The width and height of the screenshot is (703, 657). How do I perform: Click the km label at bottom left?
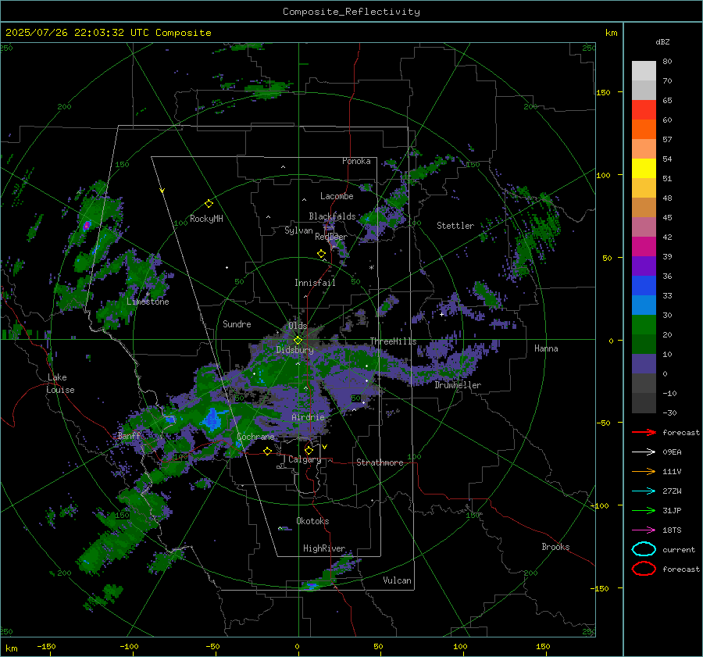pos(11,648)
